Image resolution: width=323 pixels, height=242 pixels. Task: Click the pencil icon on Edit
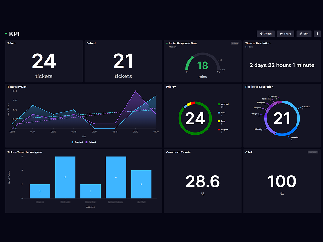[301, 34]
